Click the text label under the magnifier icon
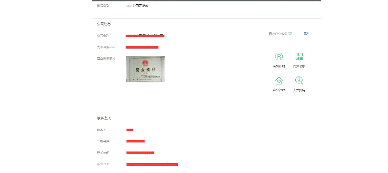 click(299, 90)
